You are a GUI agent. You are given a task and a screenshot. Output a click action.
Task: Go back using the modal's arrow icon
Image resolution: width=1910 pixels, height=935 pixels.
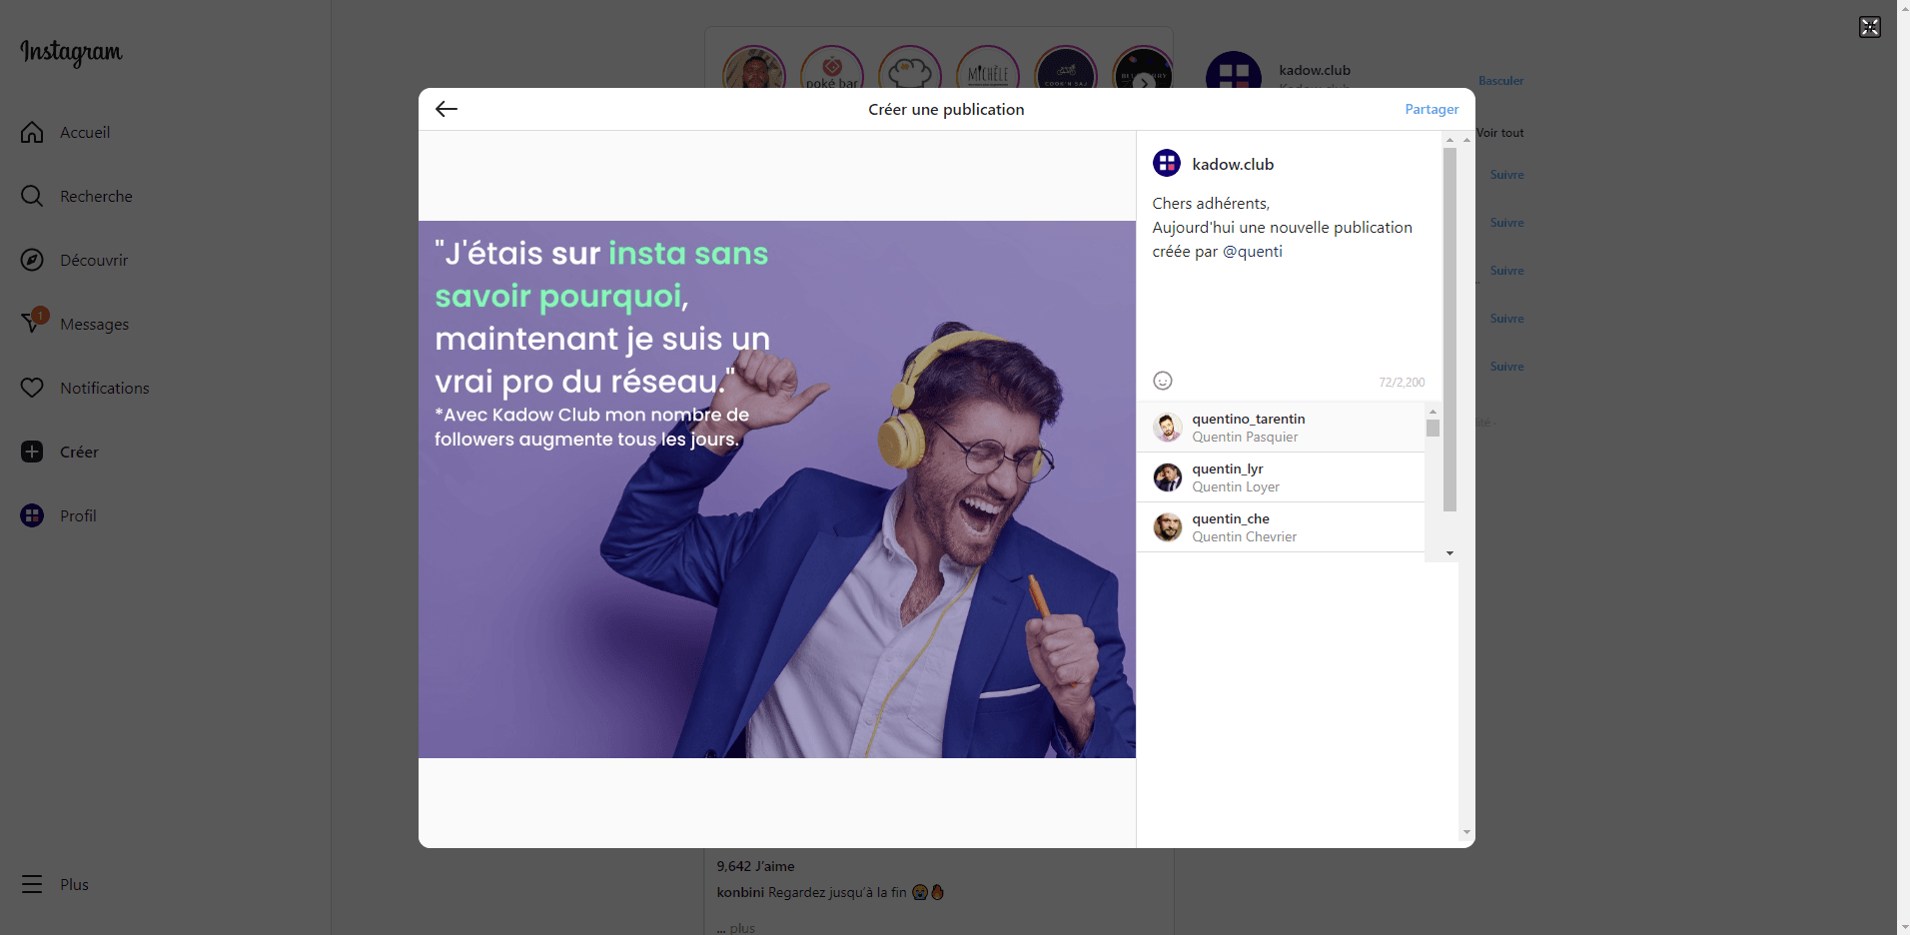click(x=447, y=109)
